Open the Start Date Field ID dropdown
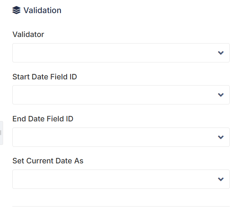244x210 pixels. (x=121, y=95)
